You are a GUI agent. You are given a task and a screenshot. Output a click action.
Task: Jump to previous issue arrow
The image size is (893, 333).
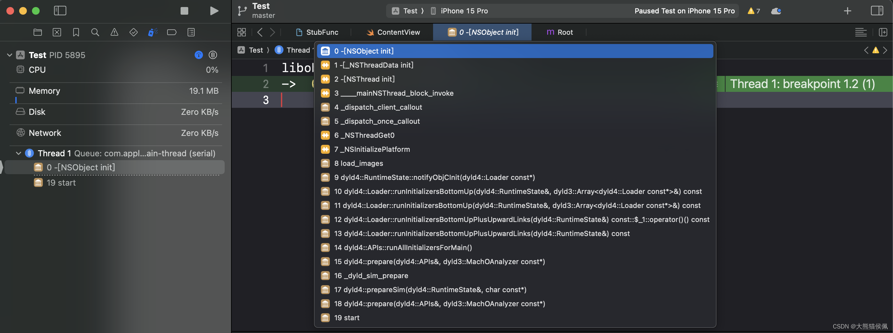(866, 50)
